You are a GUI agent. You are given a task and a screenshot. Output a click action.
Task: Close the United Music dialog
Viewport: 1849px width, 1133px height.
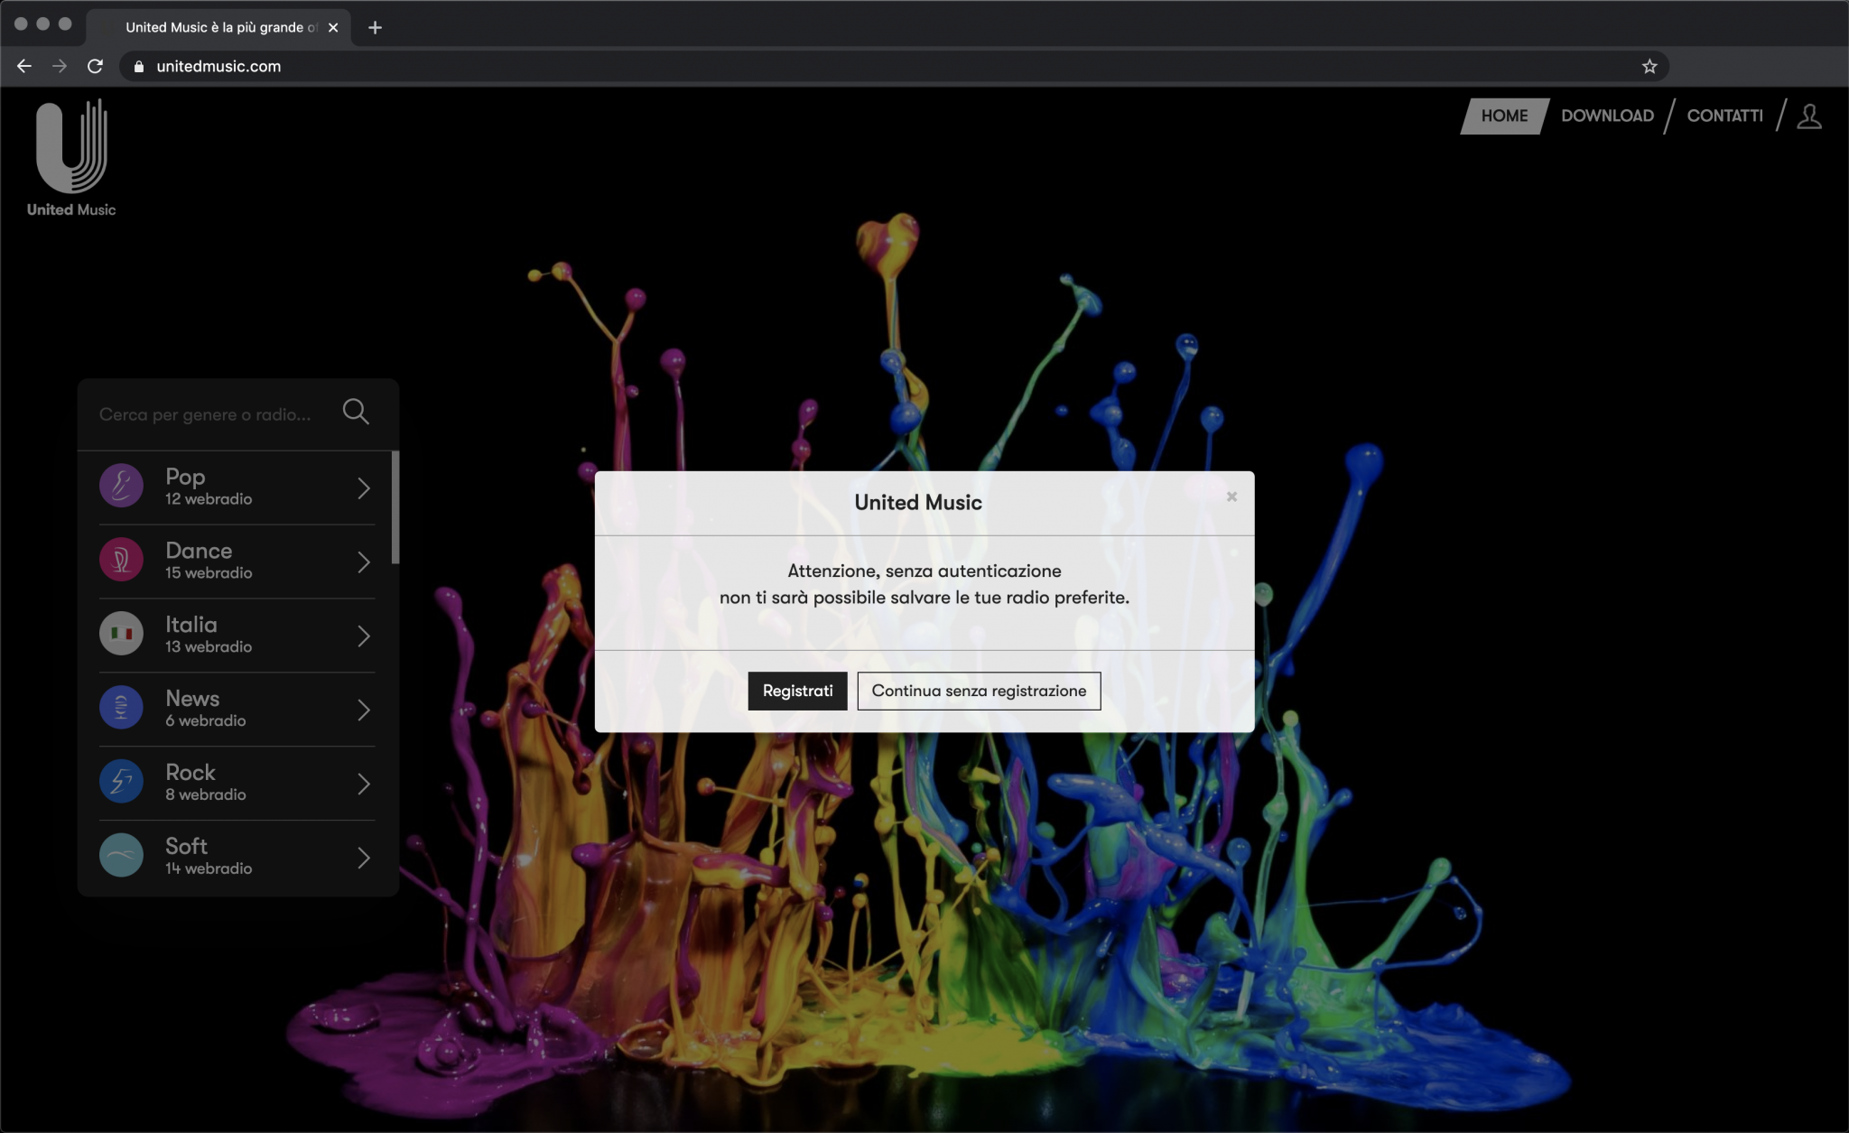pos(1231,497)
